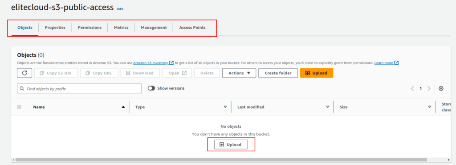456x165 pixels.
Task: Click the Copy S3 URI button
Action: (56, 73)
